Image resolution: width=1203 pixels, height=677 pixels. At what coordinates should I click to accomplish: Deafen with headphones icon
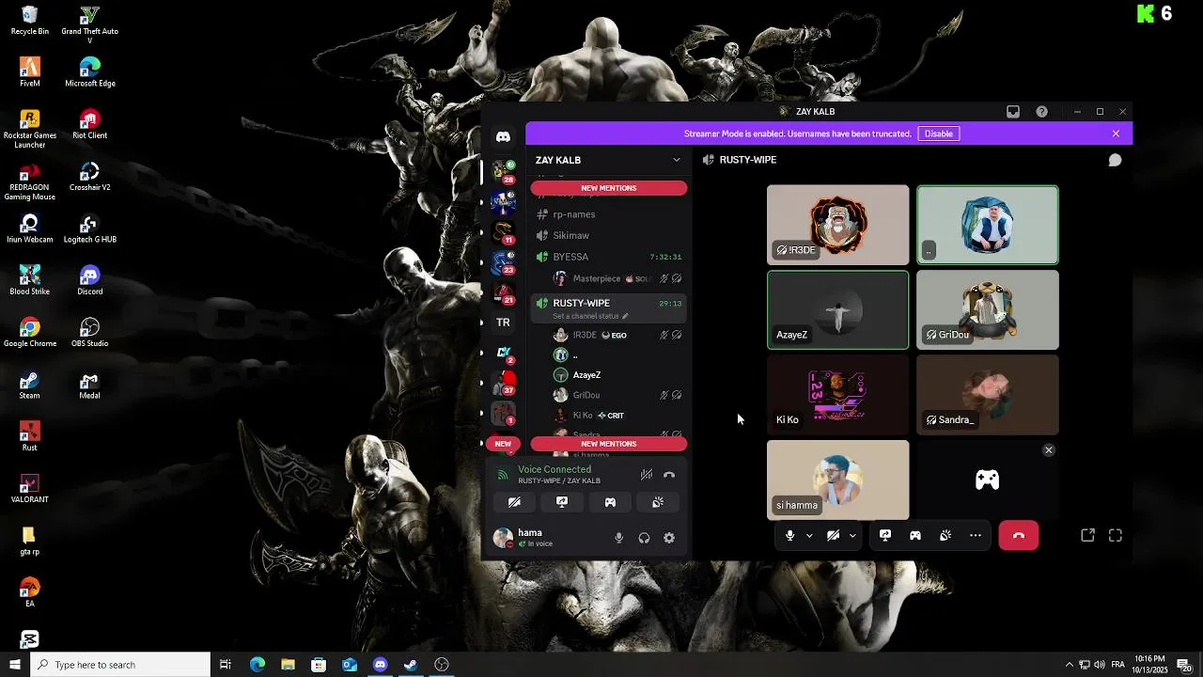point(644,538)
